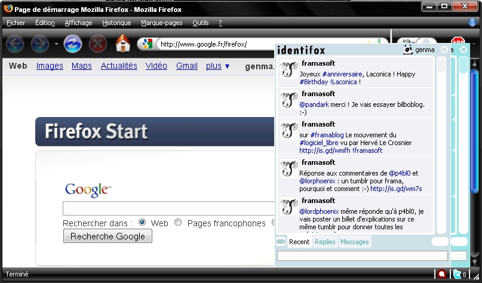Screen dimensions: 482x283
Task: Open the http://is.gd/wmfh short link
Action: coord(325,150)
